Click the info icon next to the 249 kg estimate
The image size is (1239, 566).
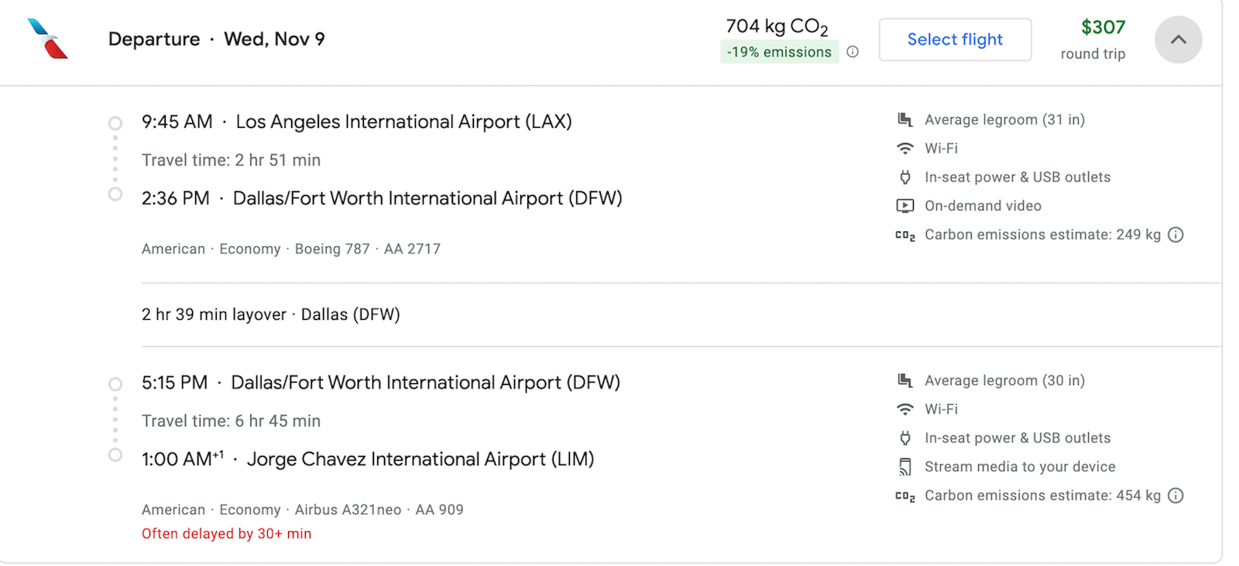[x=1176, y=235]
